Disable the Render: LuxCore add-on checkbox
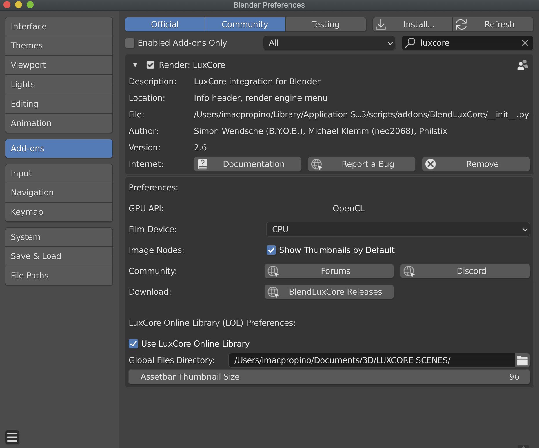The width and height of the screenshot is (539, 448). click(x=150, y=65)
